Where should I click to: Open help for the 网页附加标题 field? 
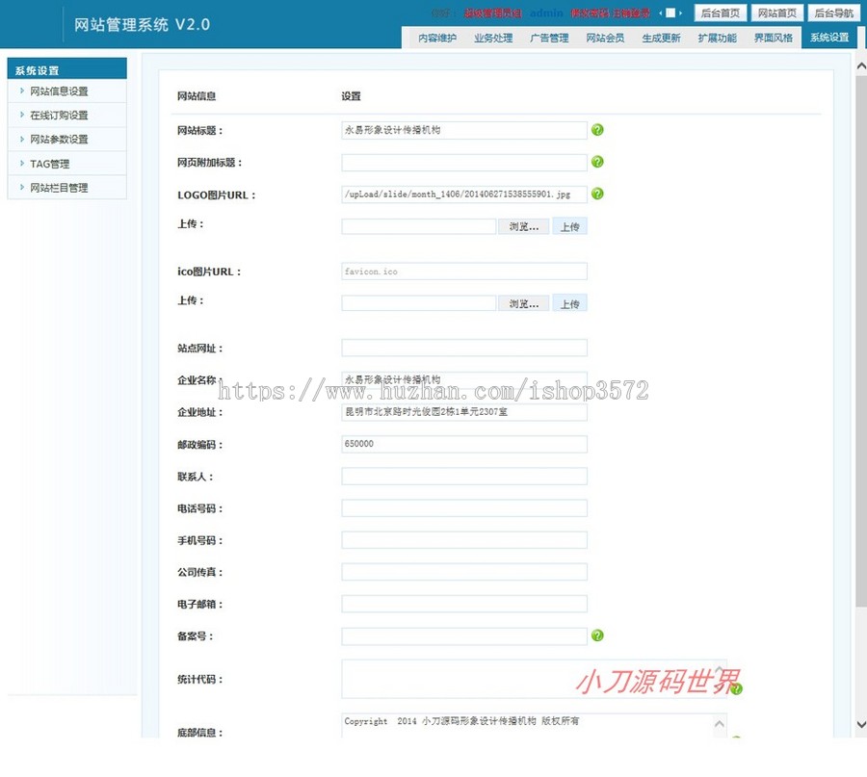597,162
